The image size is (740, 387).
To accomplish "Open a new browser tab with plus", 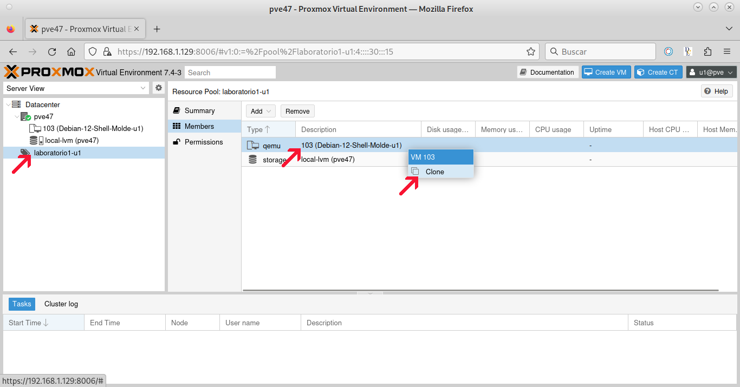I will click(157, 29).
